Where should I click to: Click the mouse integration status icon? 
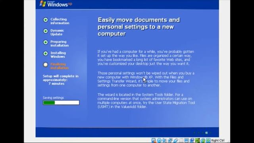pos(203,140)
